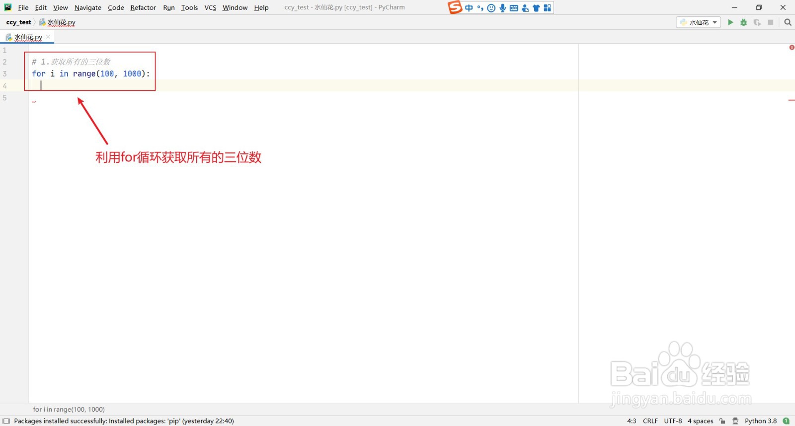Change Python 3.8 interpreter in status bar
795x426 pixels.
[x=760, y=421]
